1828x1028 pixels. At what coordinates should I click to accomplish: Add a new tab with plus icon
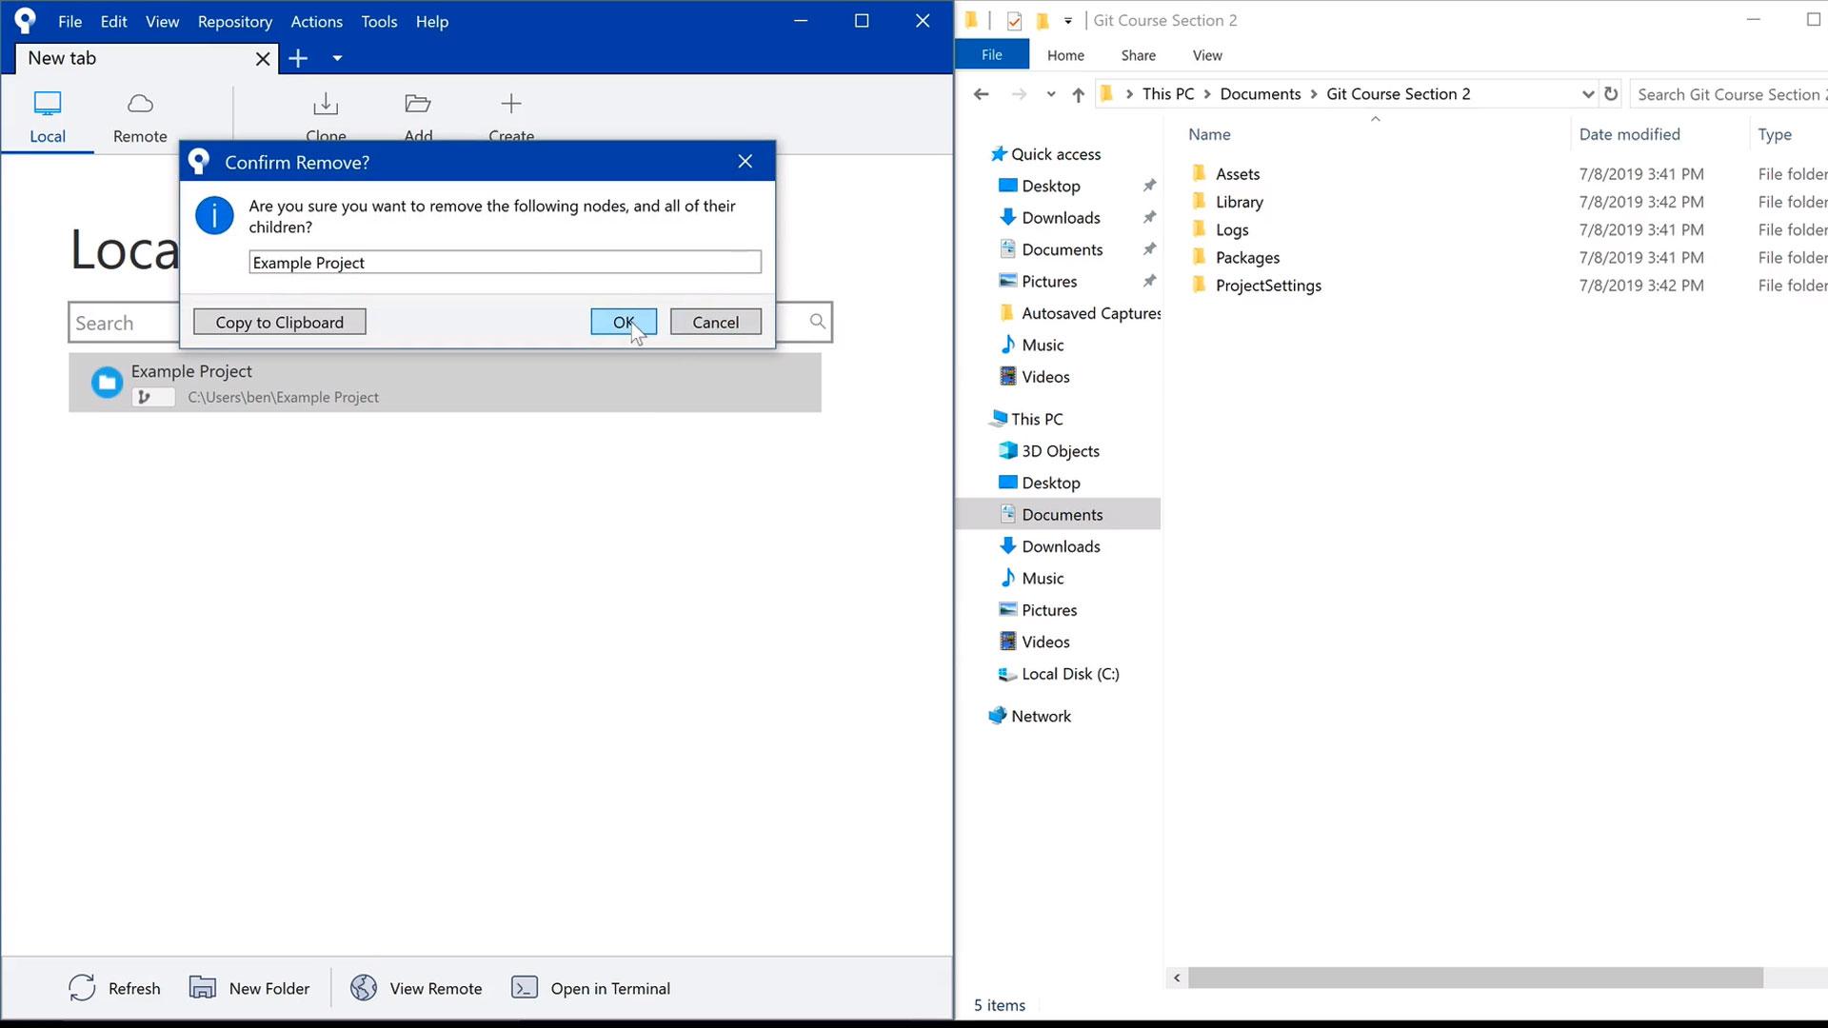298,59
